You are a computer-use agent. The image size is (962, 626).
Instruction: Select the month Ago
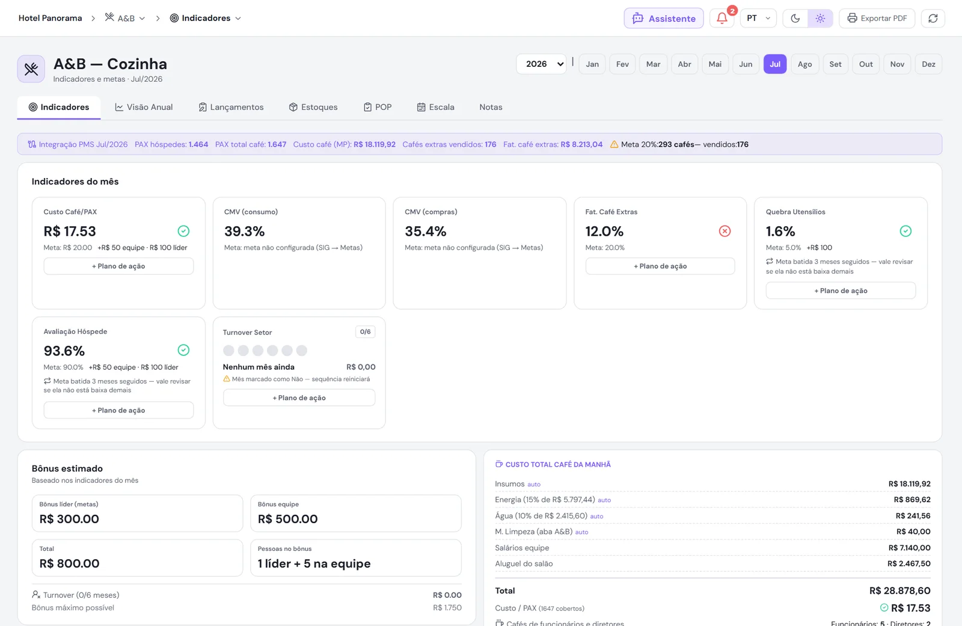(x=804, y=64)
